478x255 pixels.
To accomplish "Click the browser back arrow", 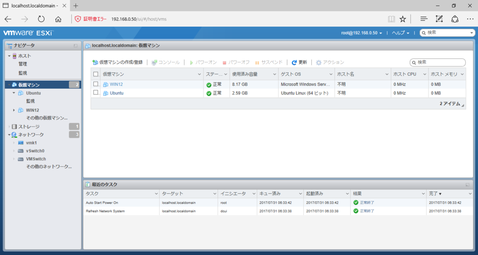I will pyautogui.click(x=8, y=19).
